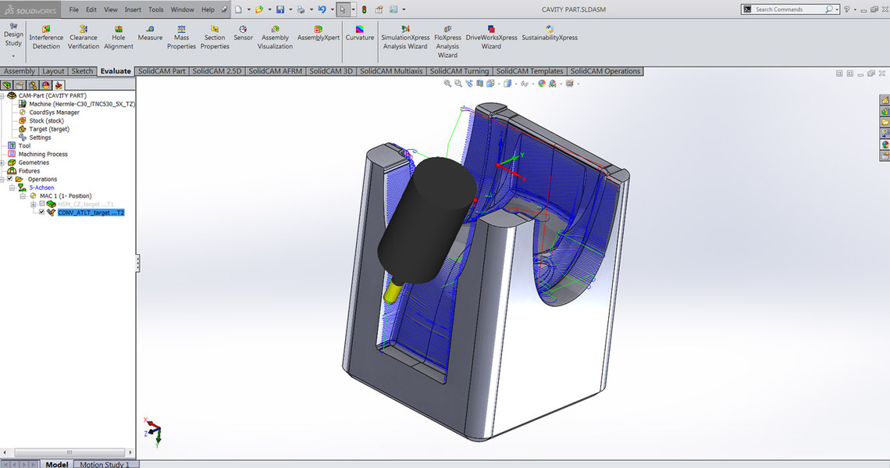Open SustainabilityXpress

(550, 33)
